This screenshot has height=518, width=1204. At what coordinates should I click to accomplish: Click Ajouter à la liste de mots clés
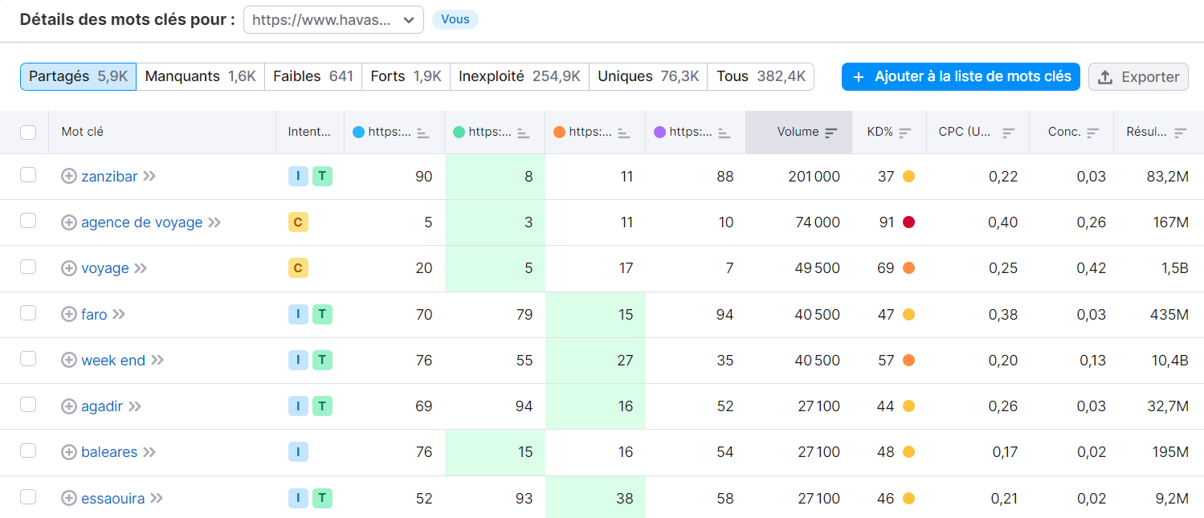coord(961,76)
